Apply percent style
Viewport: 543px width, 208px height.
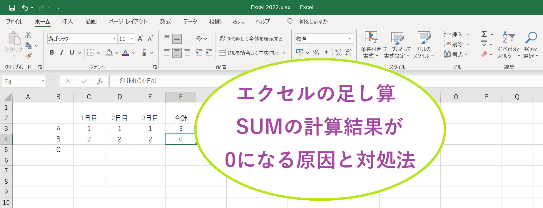[x=316, y=53]
